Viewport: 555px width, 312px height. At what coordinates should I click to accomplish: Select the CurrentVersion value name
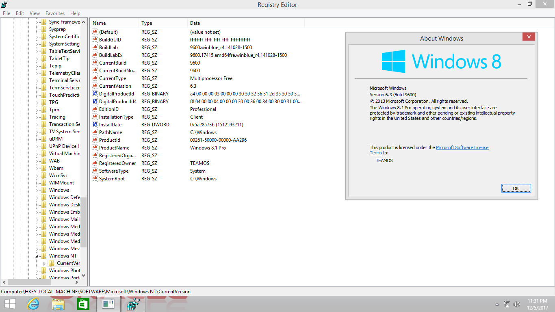tap(115, 86)
